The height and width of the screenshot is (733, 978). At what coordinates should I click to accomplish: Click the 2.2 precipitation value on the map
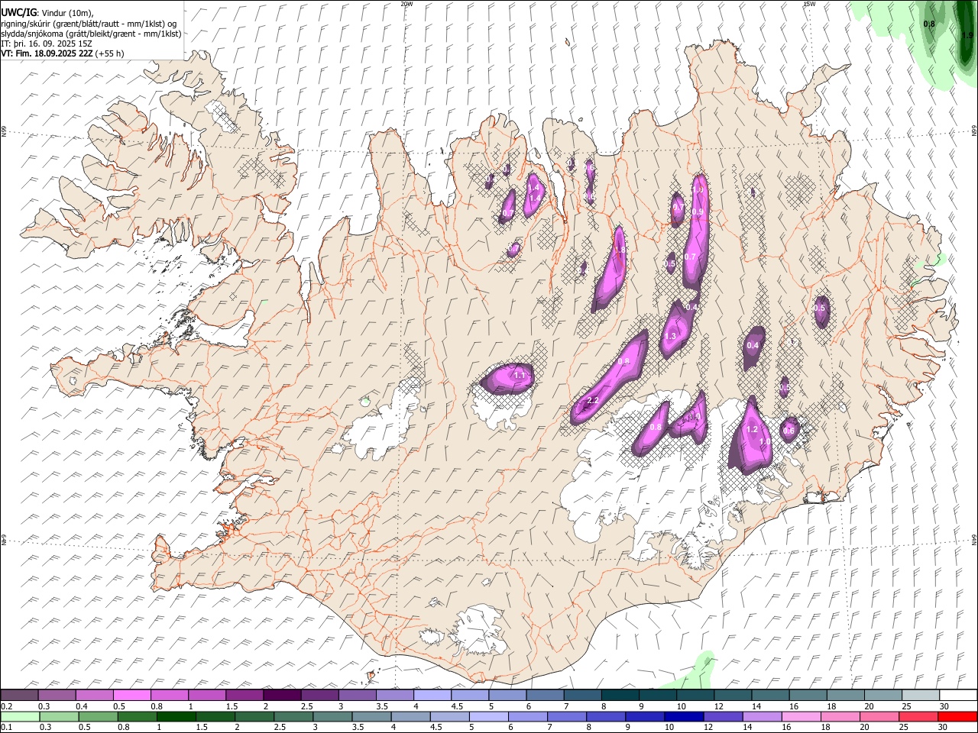point(592,401)
